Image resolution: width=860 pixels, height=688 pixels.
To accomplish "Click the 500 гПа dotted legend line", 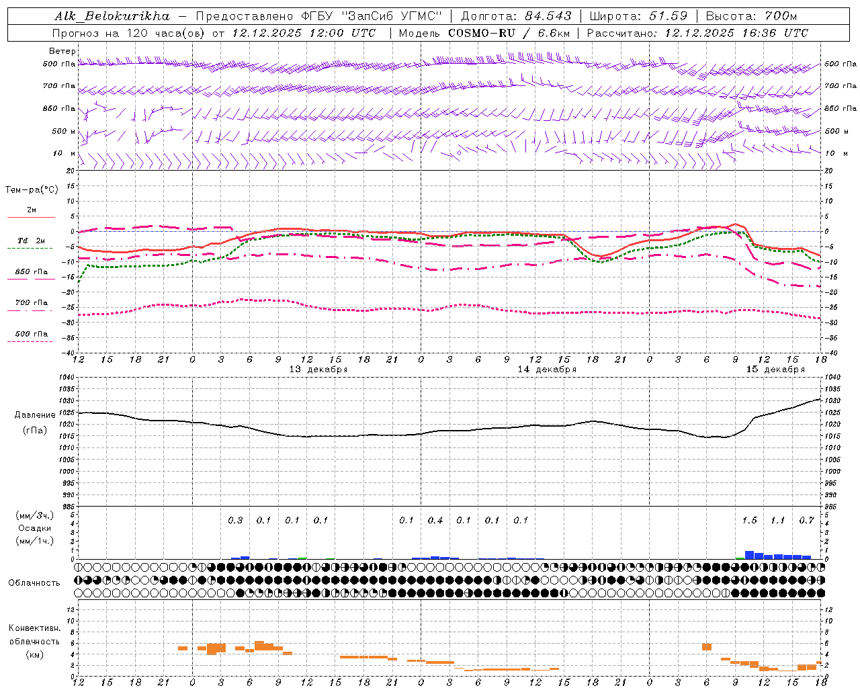I will point(30,342).
